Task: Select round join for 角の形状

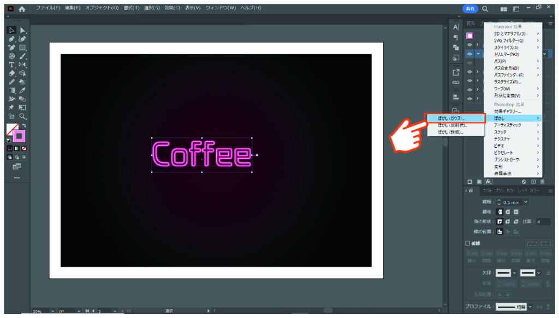Action: pyautogui.click(x=508, y=221)
